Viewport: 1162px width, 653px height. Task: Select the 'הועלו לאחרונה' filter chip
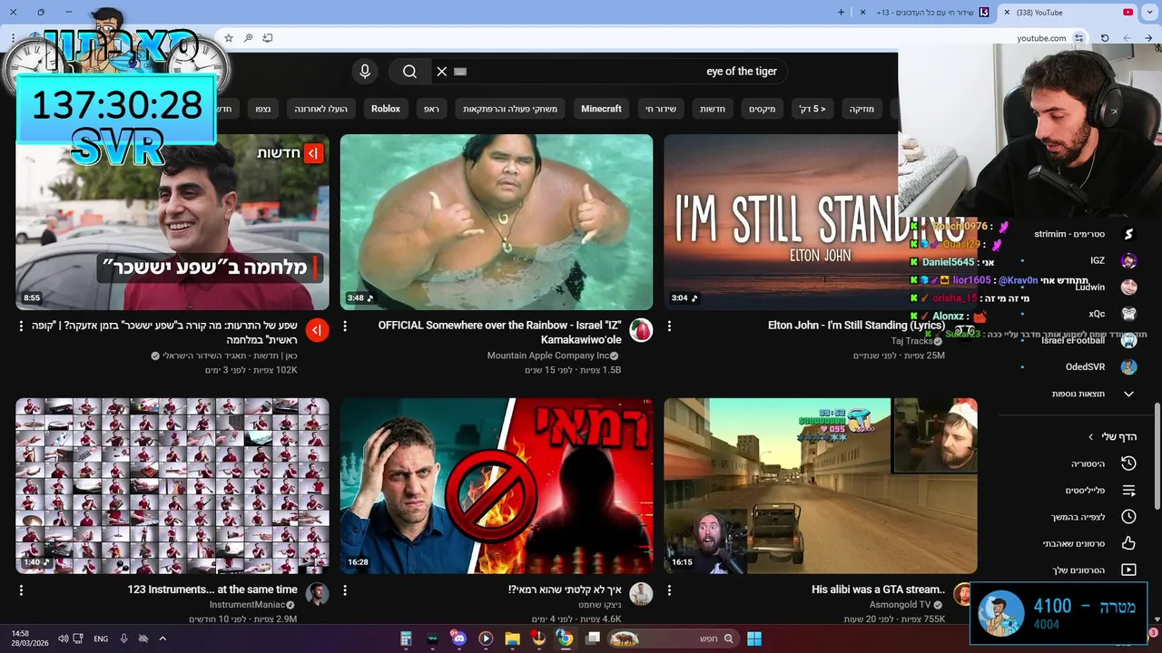320,109
